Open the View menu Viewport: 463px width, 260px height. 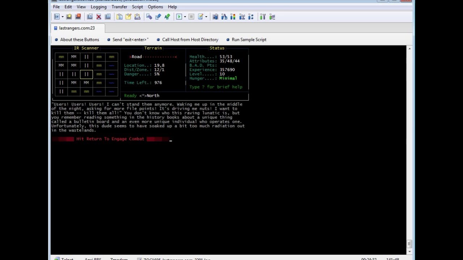pyautogui.click(x=81, y=7)
